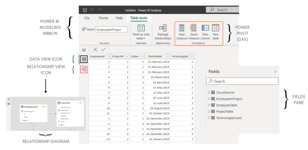Expand the EmployeeTable table
308x150 pixels.
(x=209, y=105)
